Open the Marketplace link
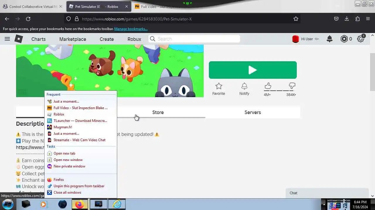375x210 pixels. [x=73, y=39]
